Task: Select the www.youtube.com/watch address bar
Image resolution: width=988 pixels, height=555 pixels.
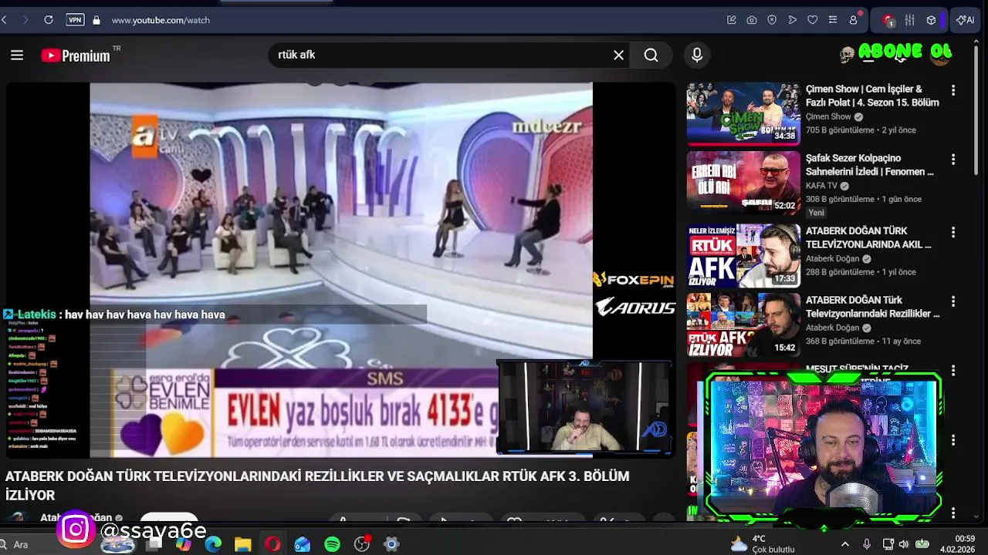Action: tap(161, 20)
